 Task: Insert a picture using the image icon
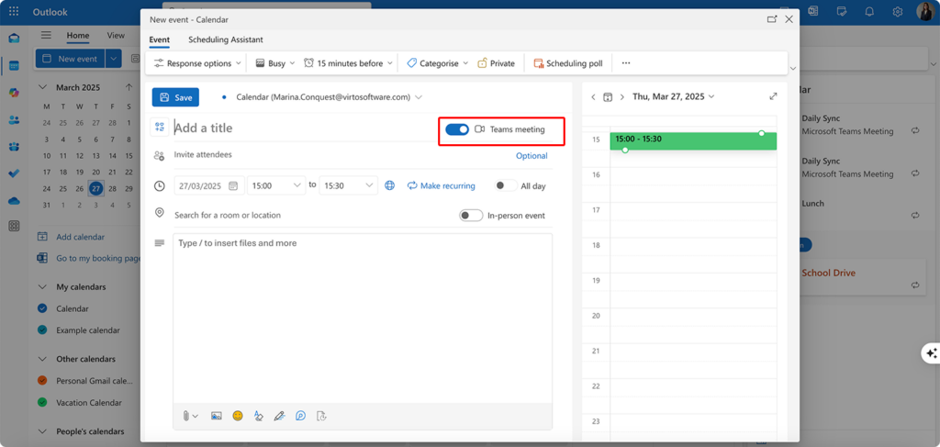(x=217, y=416)
